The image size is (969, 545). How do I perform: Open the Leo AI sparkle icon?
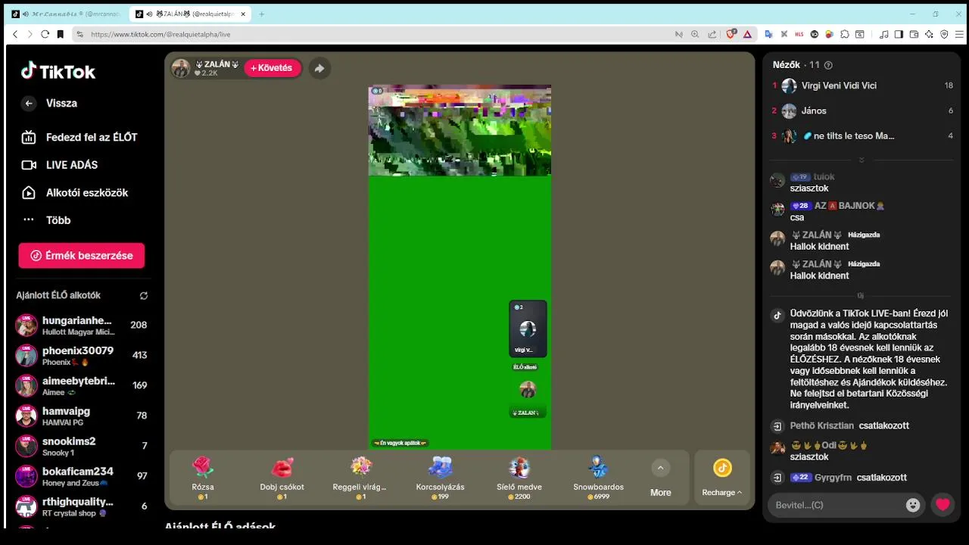point(929,34)
